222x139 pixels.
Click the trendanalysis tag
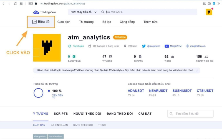pyautogui.click(x=56, y=136)
